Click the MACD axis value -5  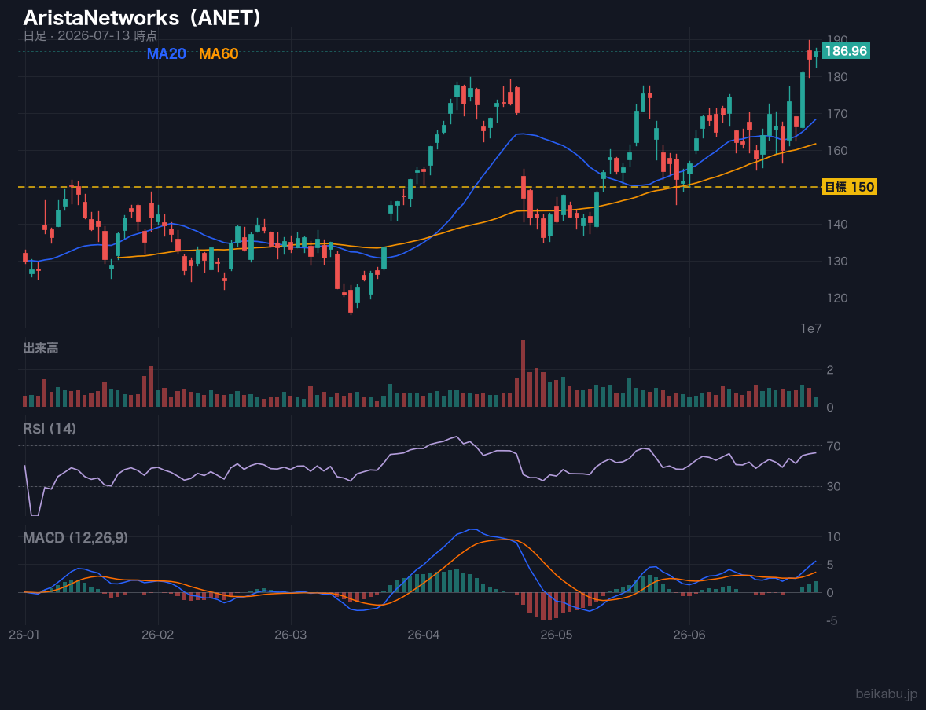(832, 620)
